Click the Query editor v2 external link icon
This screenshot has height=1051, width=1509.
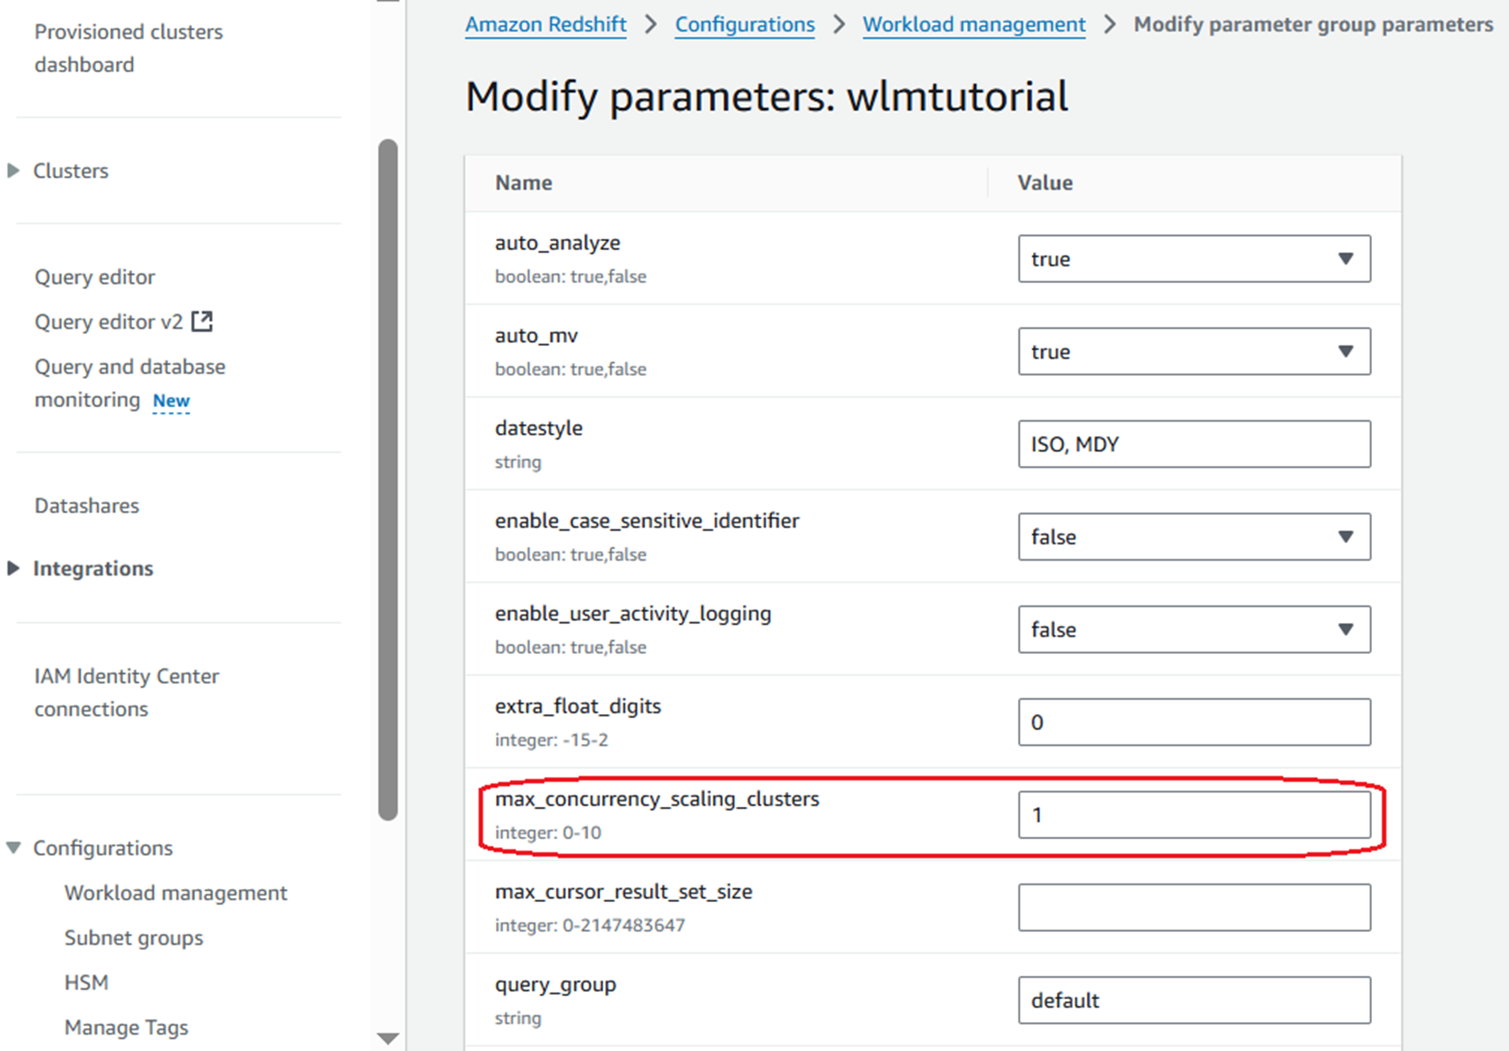coord(202,321)
